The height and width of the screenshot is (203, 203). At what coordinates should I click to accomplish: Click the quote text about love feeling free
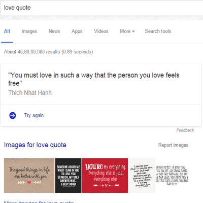(x=94, y=79)
